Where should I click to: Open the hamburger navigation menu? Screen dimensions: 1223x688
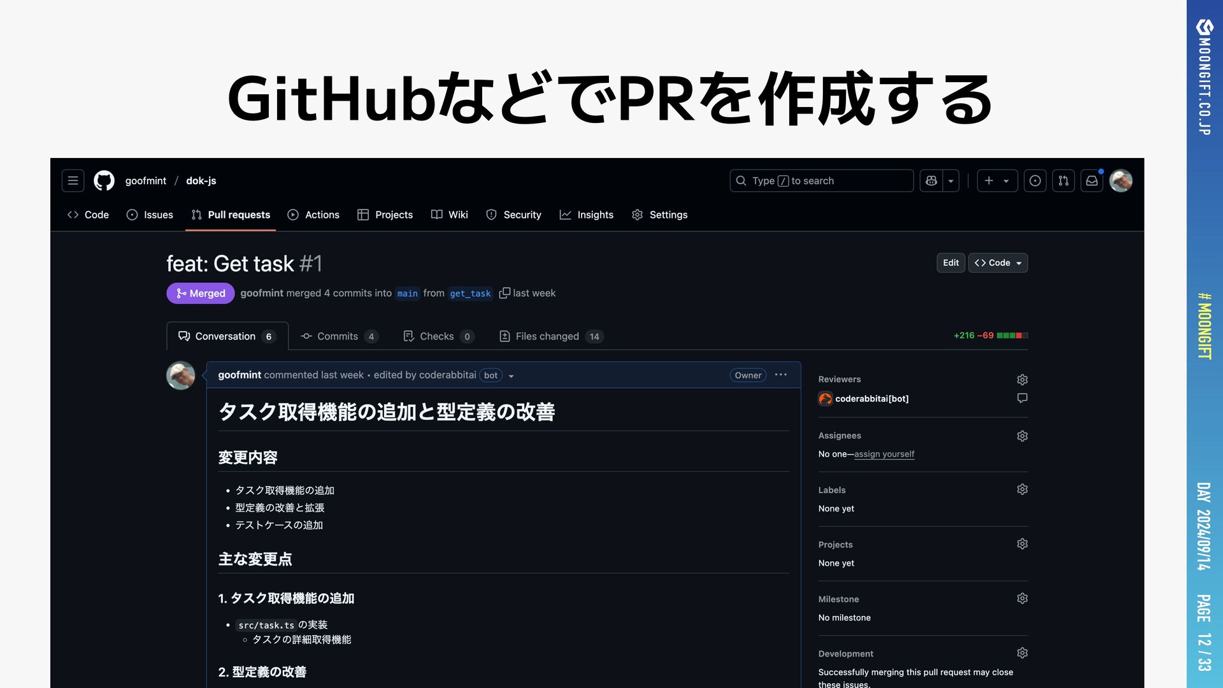pos(73,181)
